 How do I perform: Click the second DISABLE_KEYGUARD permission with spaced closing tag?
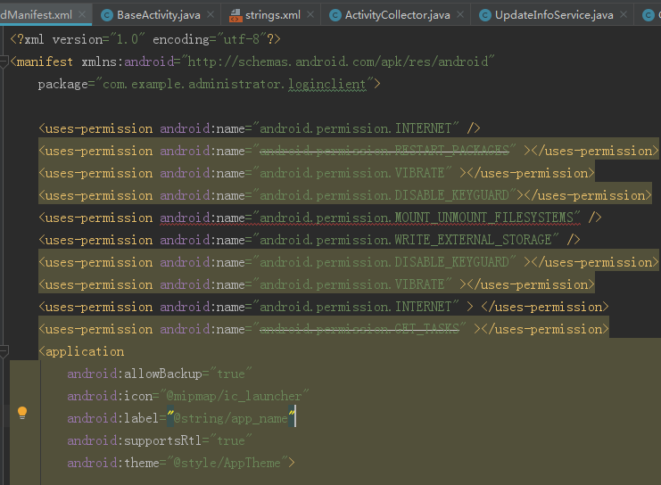(x=349, y=262)
